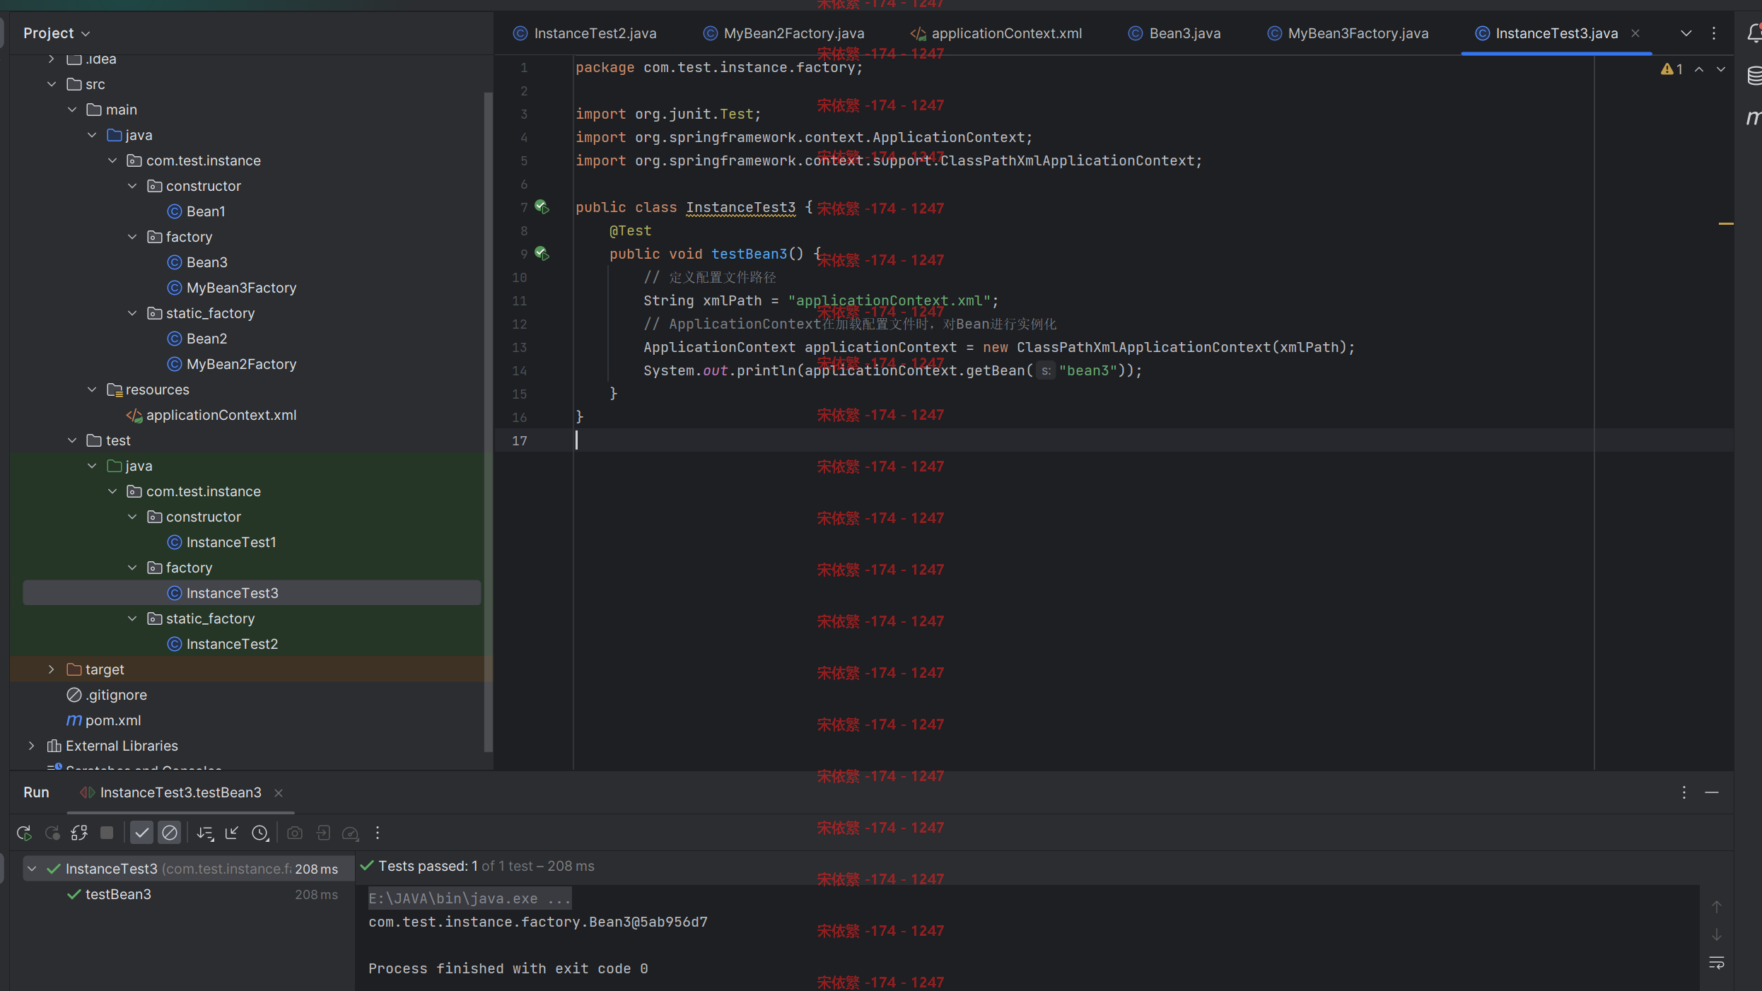Open the Project view dropdown
Screen dimensions: 1762x991
[x=57, y=33]
